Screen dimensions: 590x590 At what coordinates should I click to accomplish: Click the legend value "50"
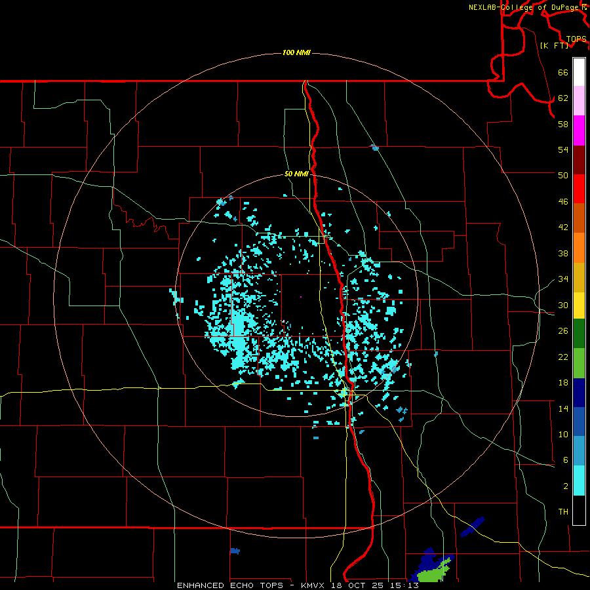pyautogui.click(x=563, y=175)
